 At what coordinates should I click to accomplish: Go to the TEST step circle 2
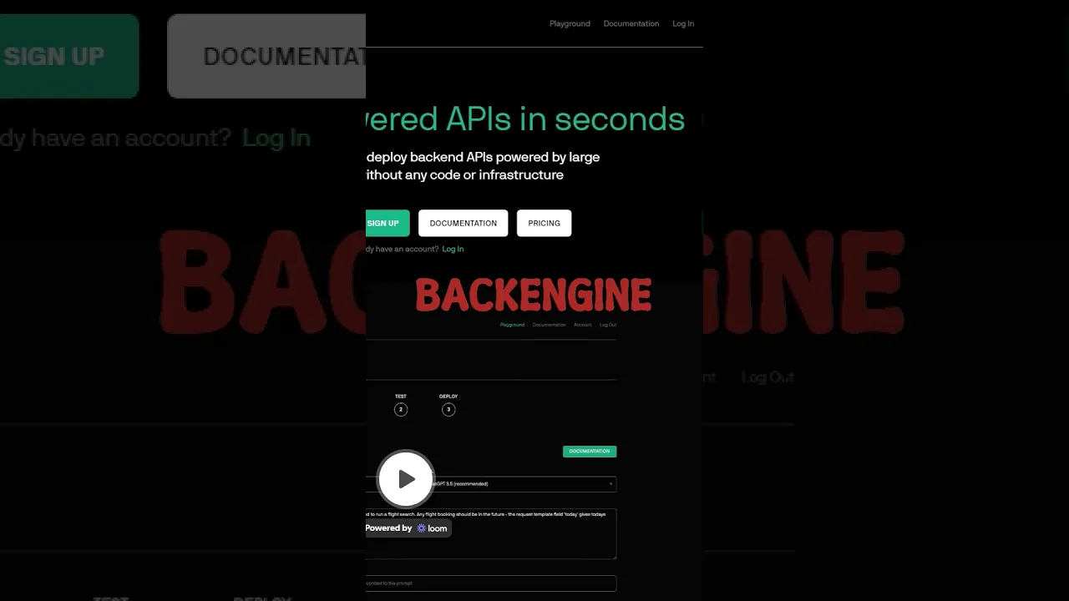tap(401, 409)
